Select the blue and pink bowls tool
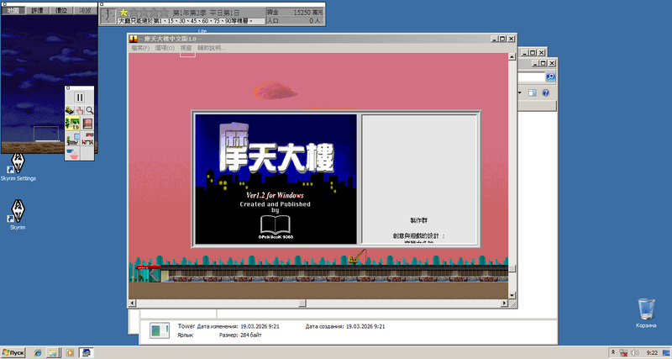The height and width of the screenshot is (359, 672). pyautogui.click(x=72, y=153)
